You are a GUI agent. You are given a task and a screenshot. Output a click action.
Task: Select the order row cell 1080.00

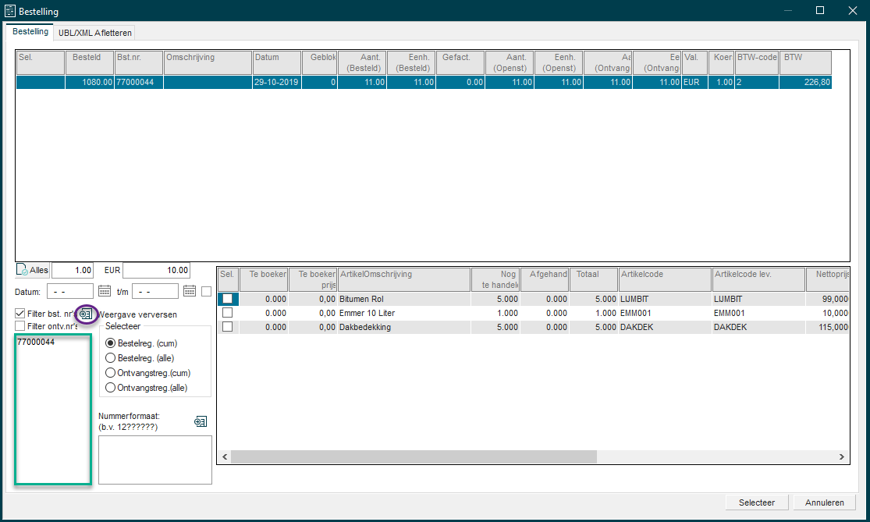[89, 82]
